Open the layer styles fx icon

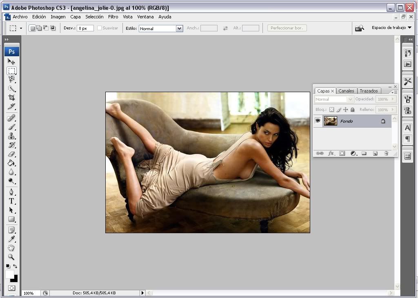(x=331, y=153)
